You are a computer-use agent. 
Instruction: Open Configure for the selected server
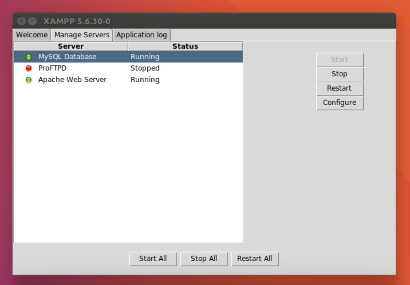coord(340,103)
